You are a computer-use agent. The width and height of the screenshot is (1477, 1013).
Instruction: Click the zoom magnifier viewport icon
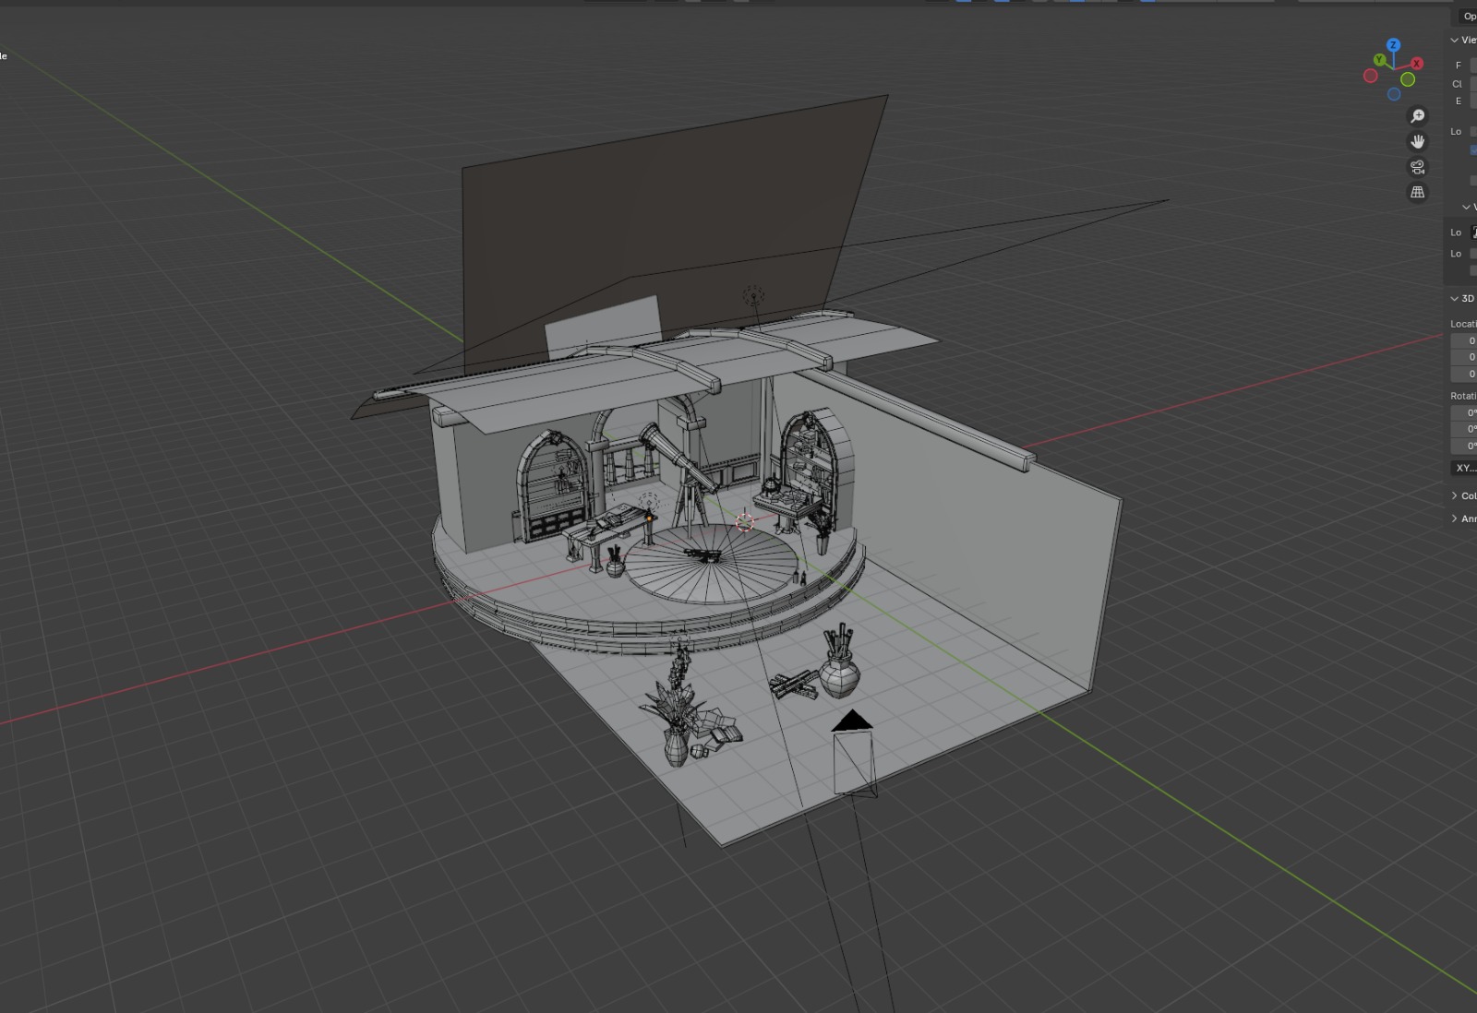(1418, 116)
